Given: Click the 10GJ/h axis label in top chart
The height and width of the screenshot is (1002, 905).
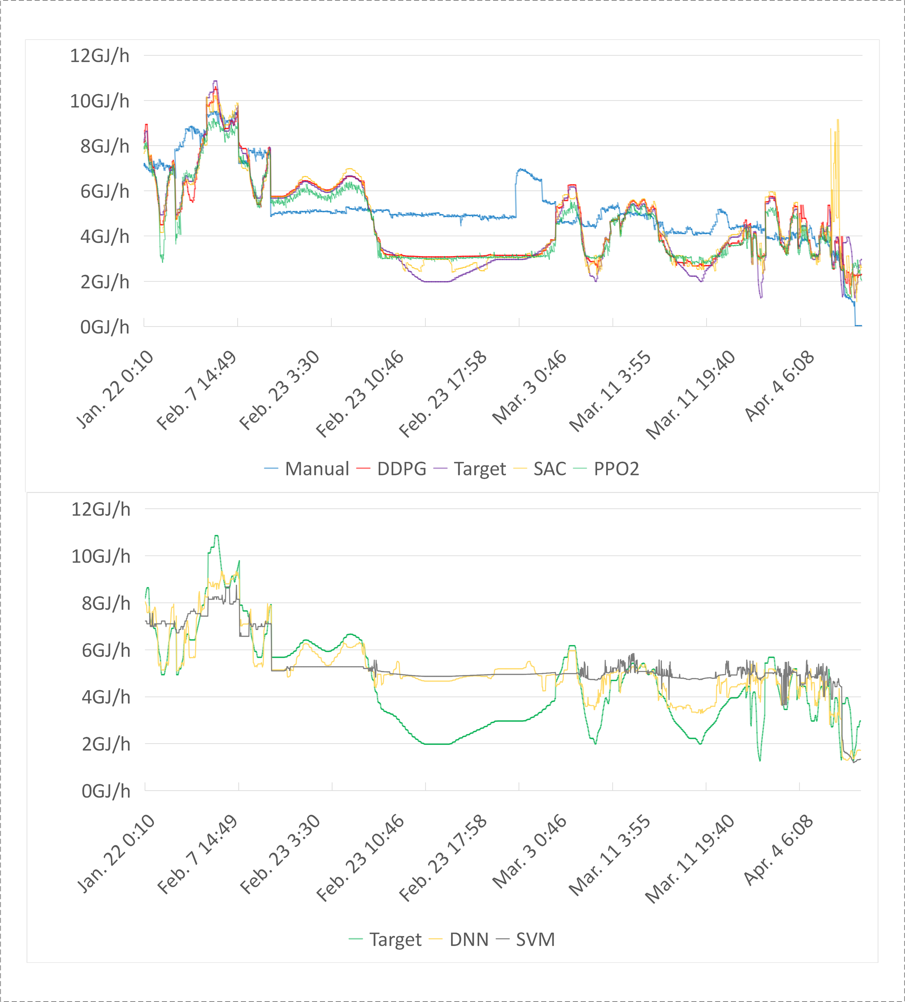Looking at the screenshot, I should tap(99, 101).
